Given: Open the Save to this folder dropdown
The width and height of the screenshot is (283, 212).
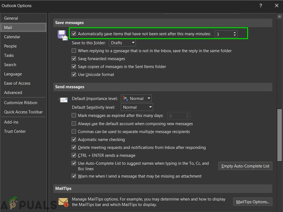Looking at the screenshot, I should (x=122, y=43).
